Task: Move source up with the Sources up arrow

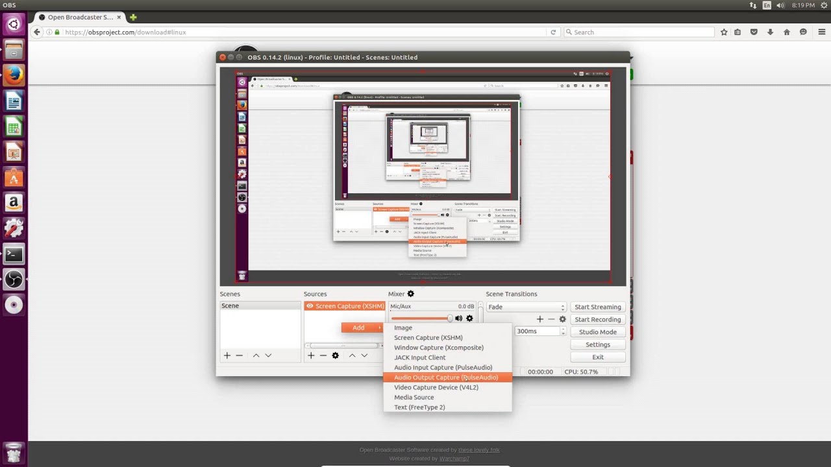Action: click(352, 355)
